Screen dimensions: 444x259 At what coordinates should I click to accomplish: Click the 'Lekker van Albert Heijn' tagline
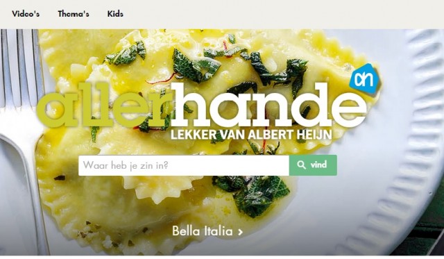[x=251, y=134]
